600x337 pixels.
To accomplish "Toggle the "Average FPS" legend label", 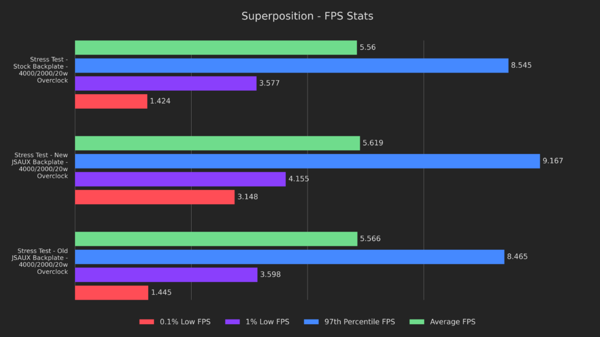I will [452, 322].
